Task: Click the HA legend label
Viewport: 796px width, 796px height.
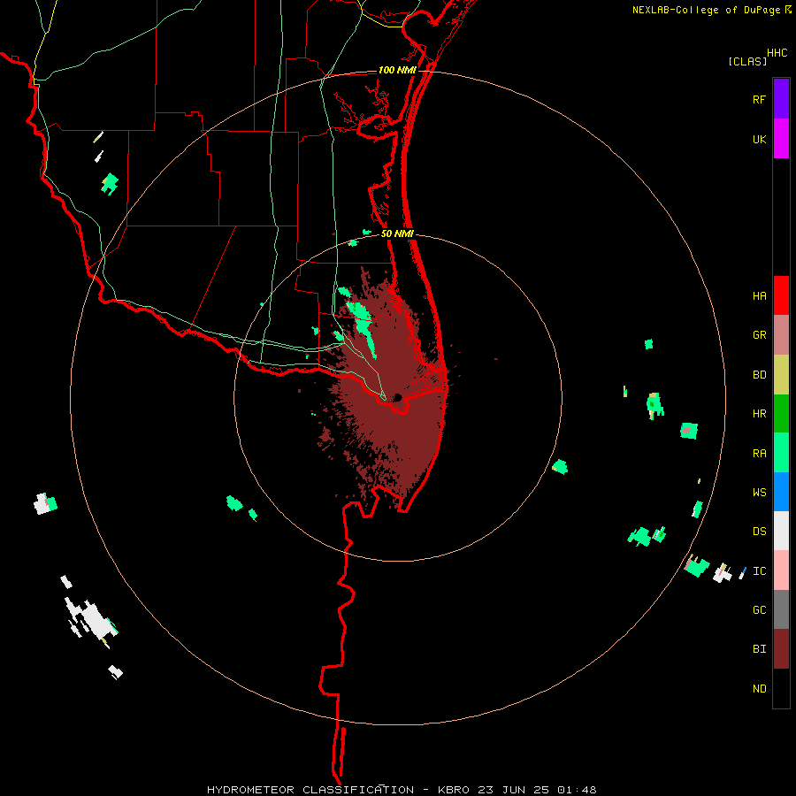Action: [x=759, y=295]
